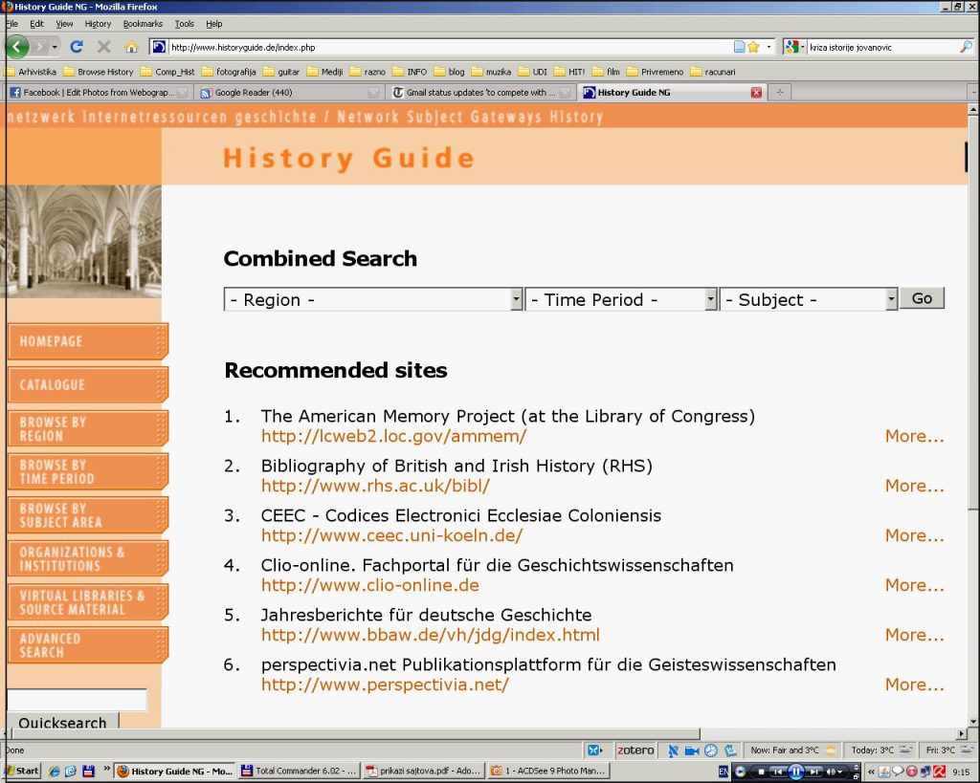This screenshot has width=980, height=783.
Task: Click the Firefox Back navigation button
Action: (x=17, y=46)
